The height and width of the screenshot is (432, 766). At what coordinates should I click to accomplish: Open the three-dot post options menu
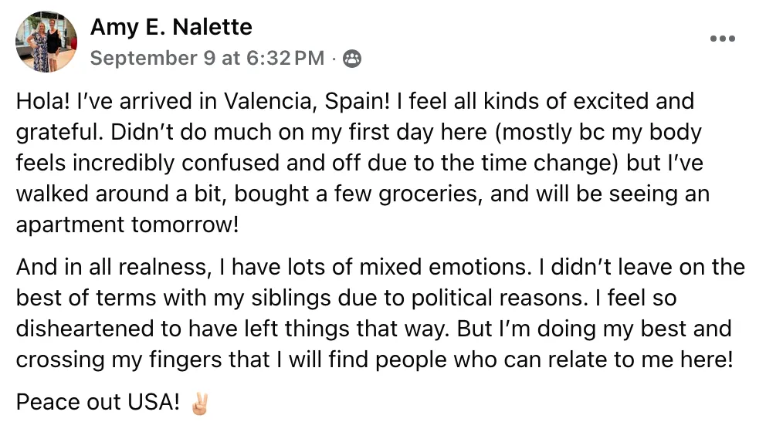(722, 39)
